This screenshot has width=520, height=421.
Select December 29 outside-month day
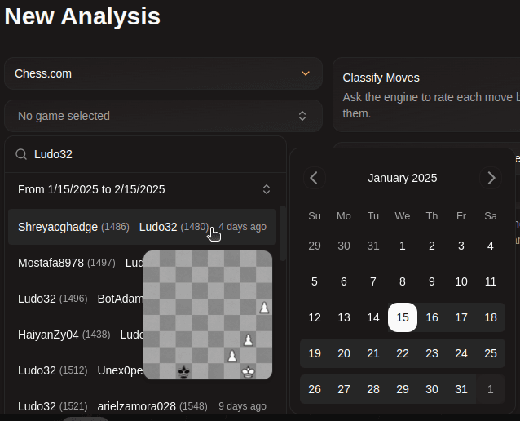(315, 246)
